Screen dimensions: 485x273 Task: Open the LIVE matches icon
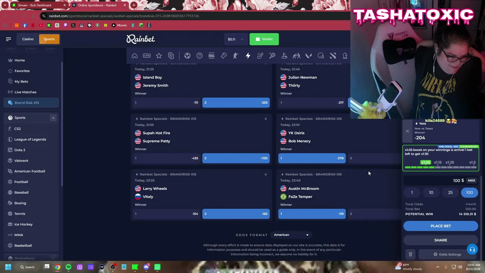click(147, 56)
